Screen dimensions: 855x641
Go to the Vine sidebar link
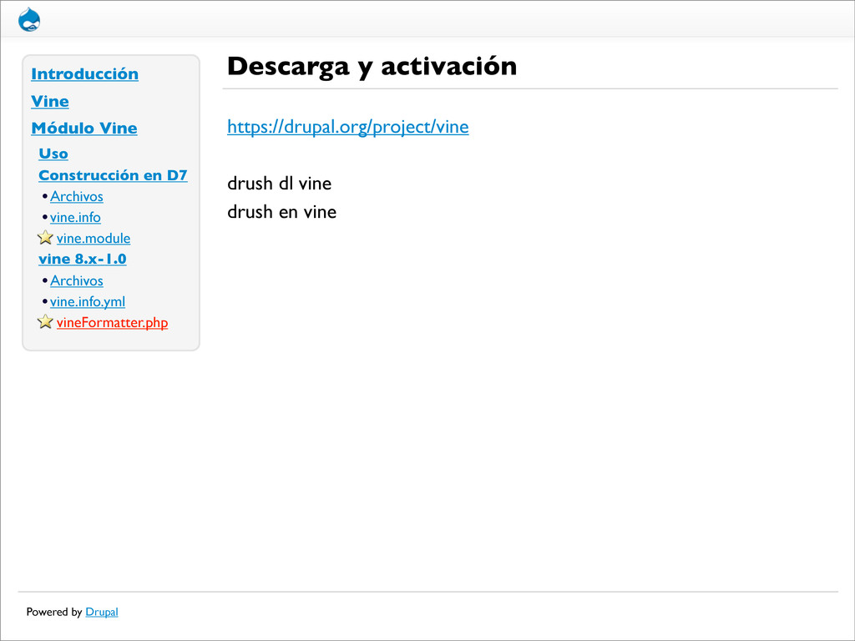[x=49, y=101]
